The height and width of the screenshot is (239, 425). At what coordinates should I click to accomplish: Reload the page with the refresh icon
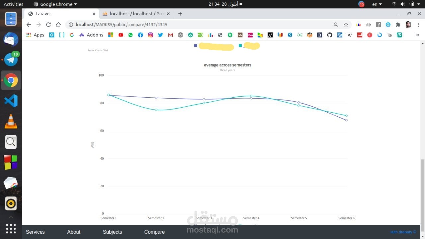[48, 25]
